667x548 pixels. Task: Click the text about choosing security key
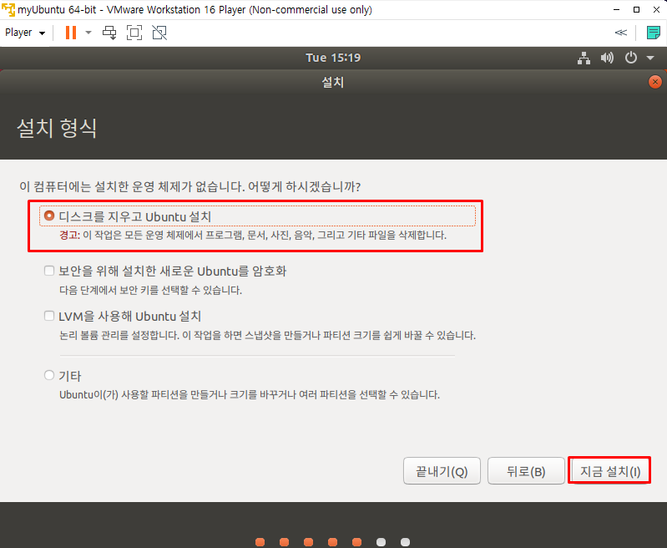[x=150, y=291]
